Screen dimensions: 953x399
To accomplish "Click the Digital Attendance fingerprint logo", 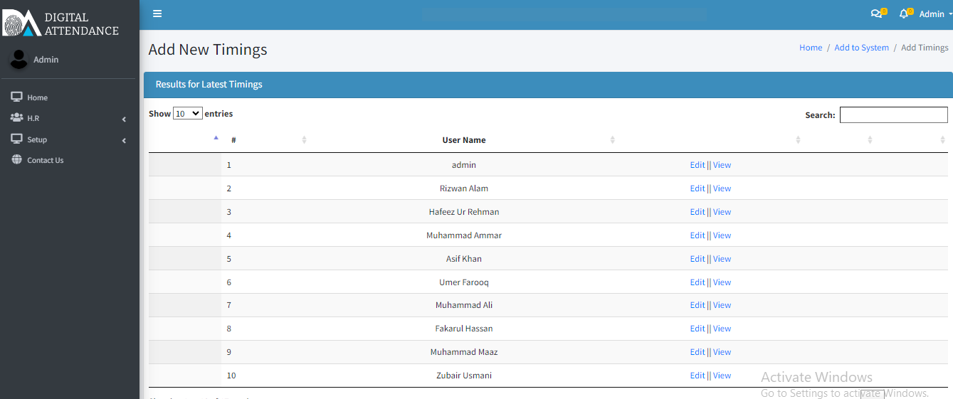I will tap(21, 23).
